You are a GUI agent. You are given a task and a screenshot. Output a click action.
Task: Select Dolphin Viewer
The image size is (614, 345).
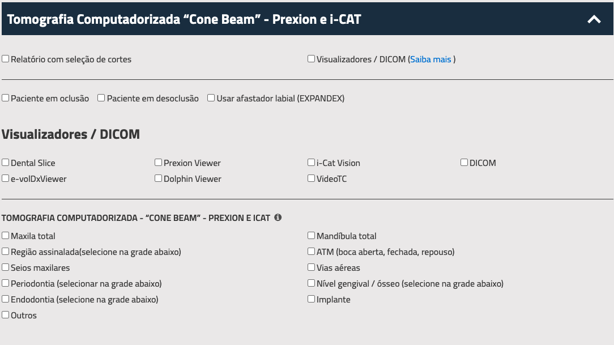(x=158, y=178)
